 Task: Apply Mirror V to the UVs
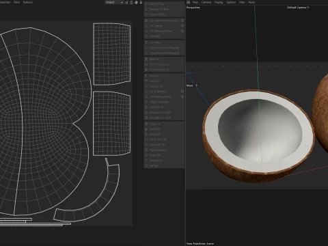pyautogui.click(x=164, y=81)
